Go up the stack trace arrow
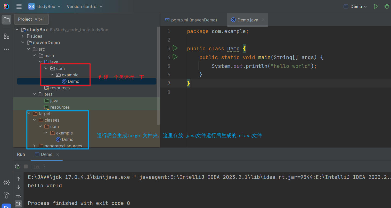The height and width of the screenshot is (208, 391). [18, 179]
